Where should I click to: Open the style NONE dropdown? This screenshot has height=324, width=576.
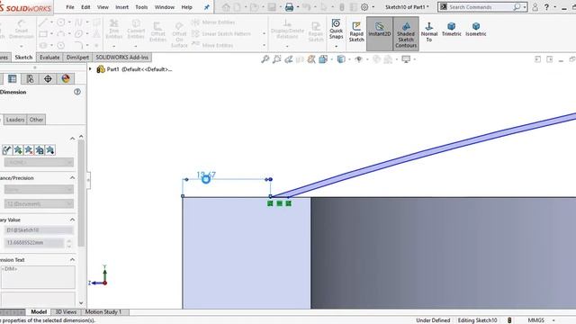click(x=39, y=162)
